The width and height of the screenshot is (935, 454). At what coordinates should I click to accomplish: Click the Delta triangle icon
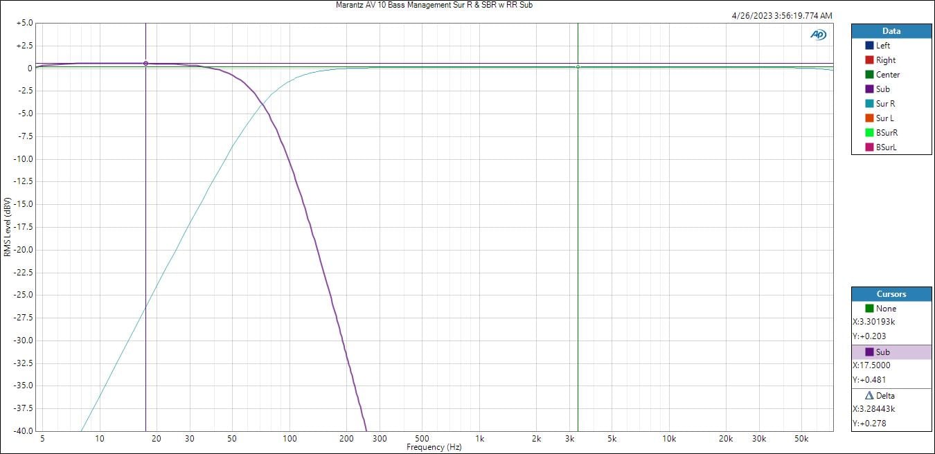pos(869,396)
